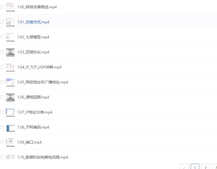Open the thumbnail preview of 1.00_网络发展概述.mp4

point(10,7)
